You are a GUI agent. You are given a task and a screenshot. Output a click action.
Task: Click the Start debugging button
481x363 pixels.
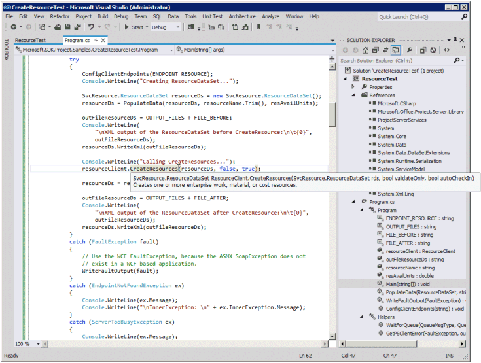134,27
